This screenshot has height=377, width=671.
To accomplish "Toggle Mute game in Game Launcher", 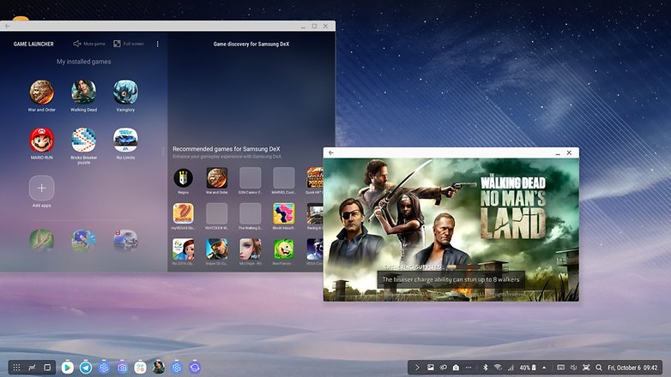I will point(89,44).
